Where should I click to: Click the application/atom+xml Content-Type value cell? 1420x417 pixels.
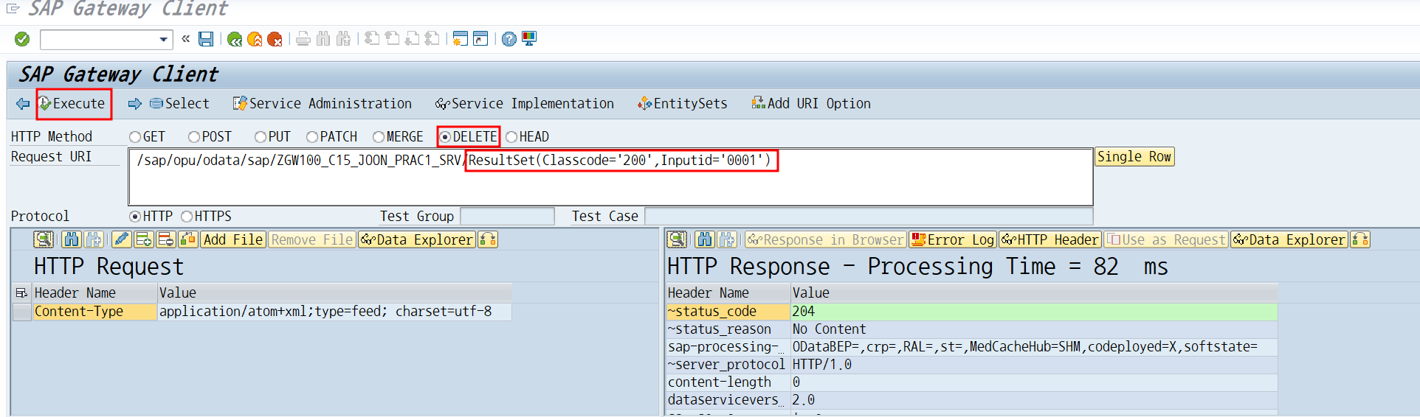pyautogui.click(x=334, y=312)
